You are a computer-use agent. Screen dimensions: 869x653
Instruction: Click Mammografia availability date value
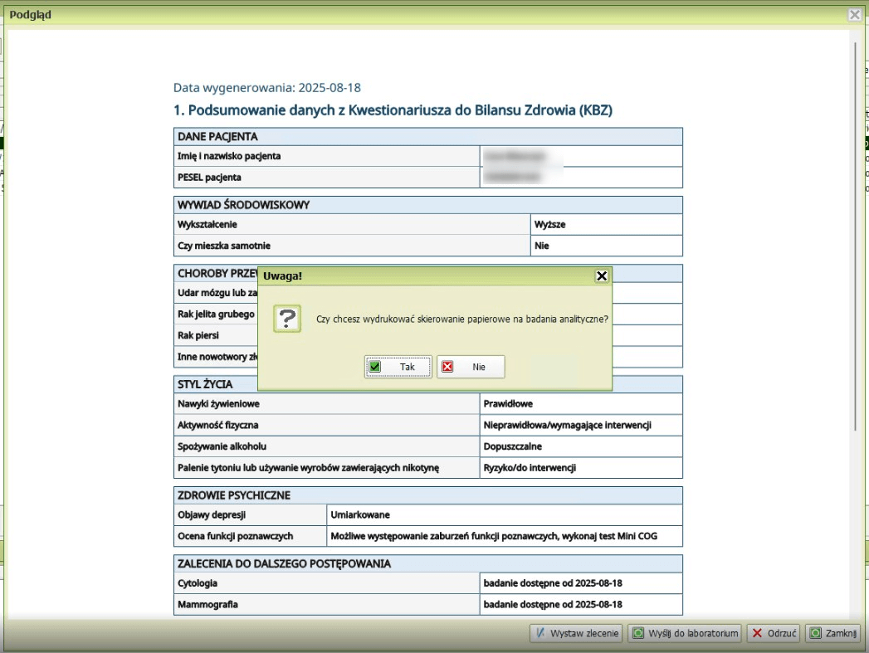click(x=553, y=604)
